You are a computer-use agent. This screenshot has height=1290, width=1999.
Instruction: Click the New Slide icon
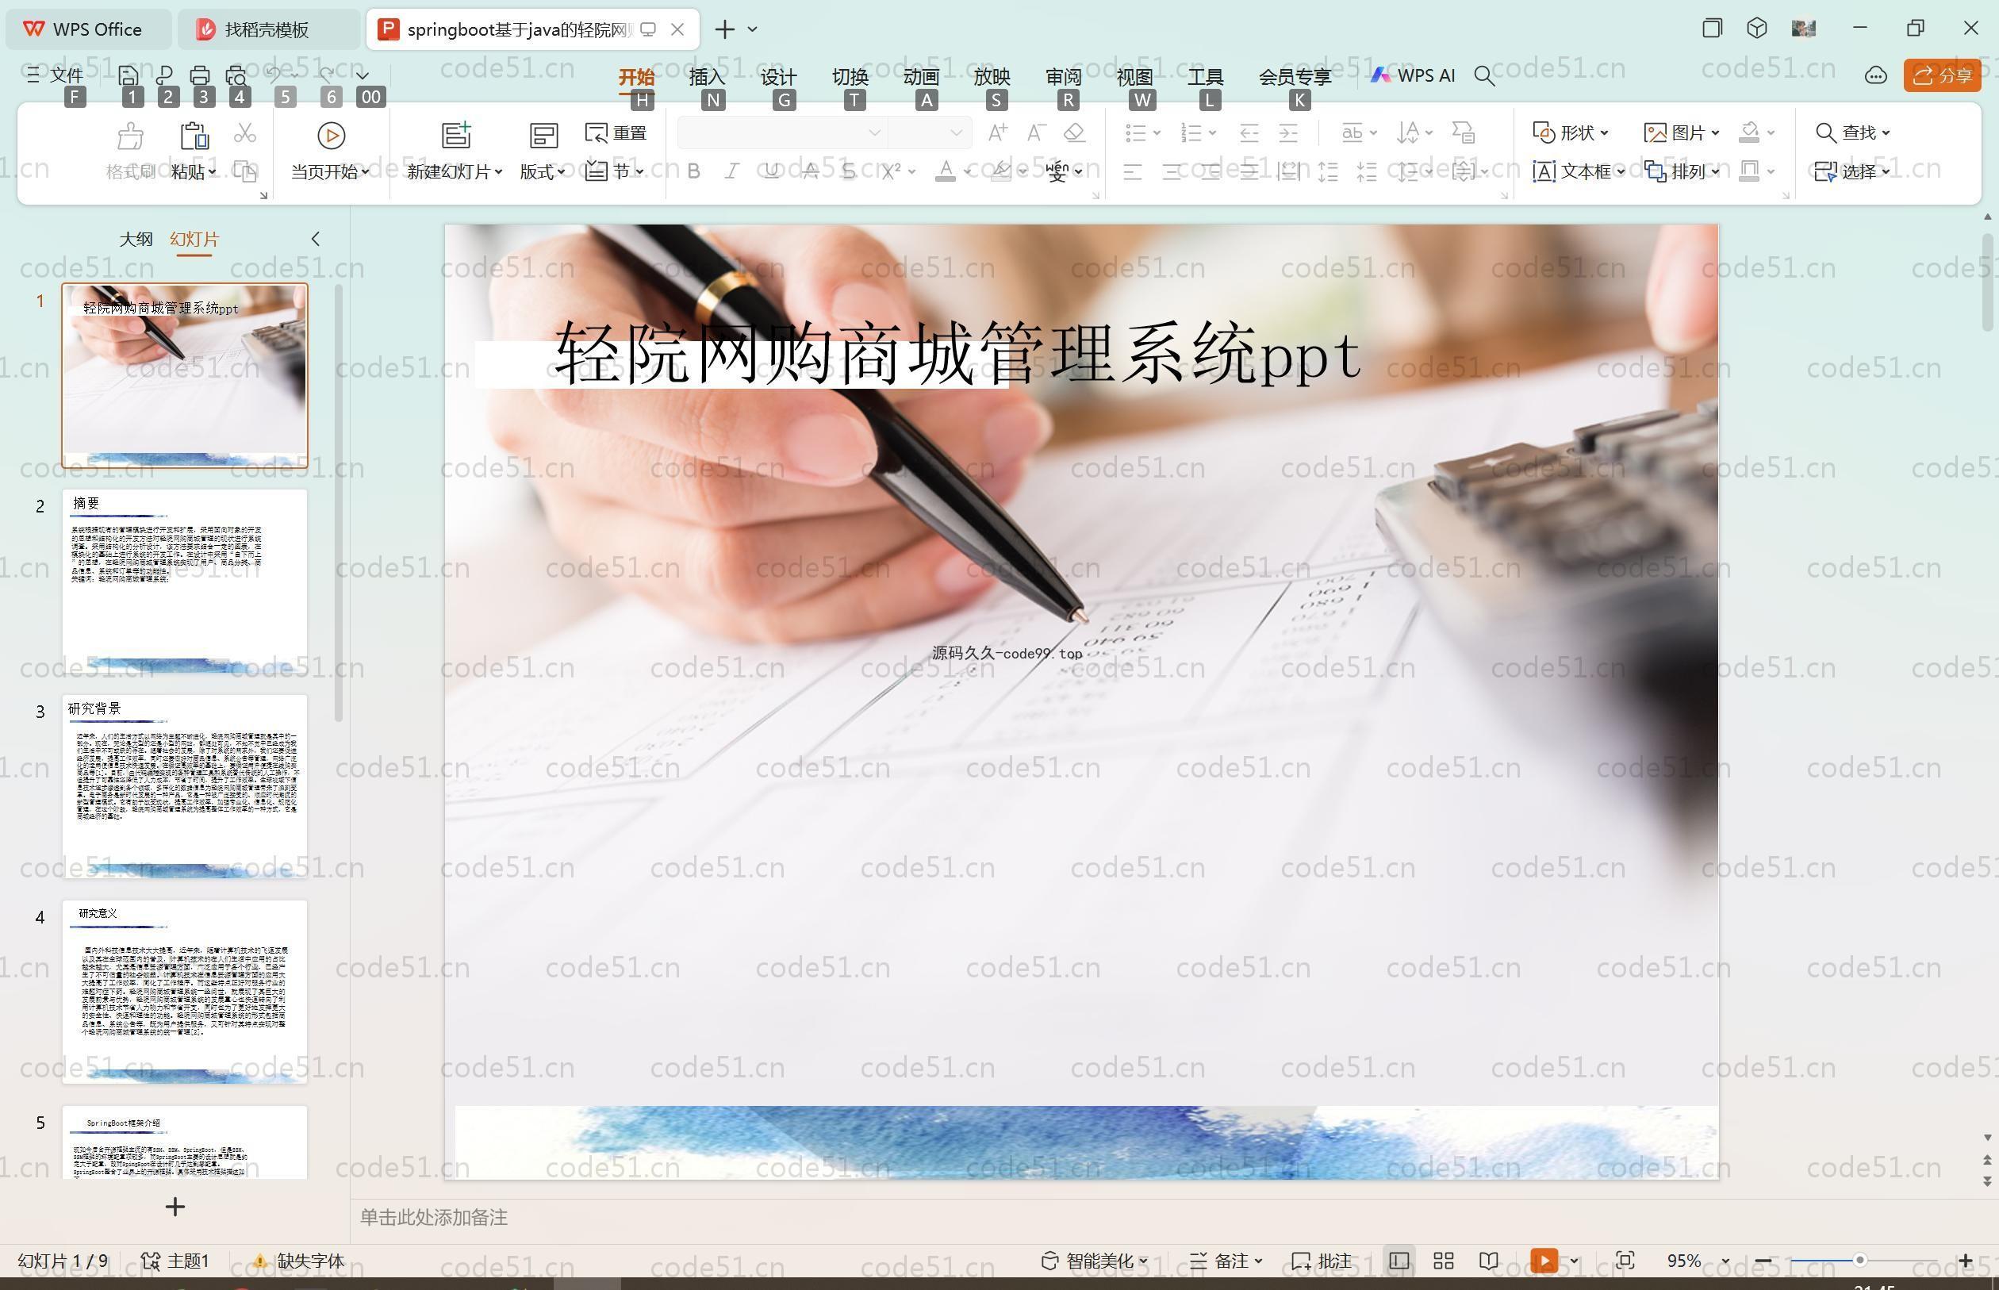(x=456, y=135)
